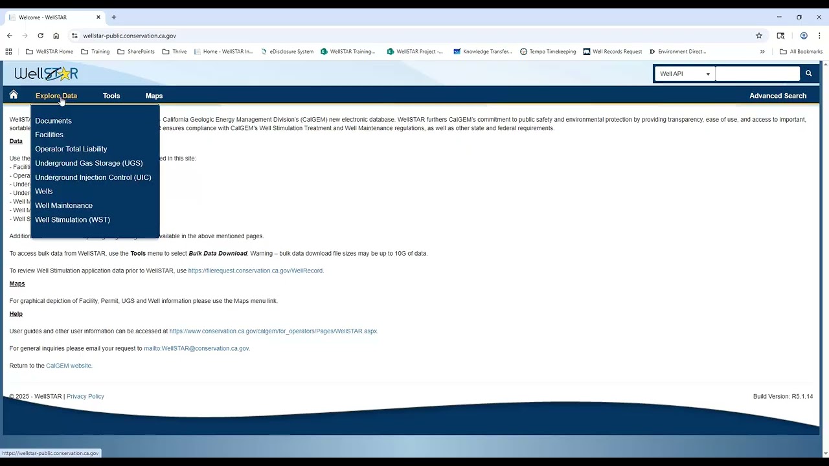The height and width of the screenshot is (466, 829).
Task: Open Knowledge Transfer bookmark
Action: click(x=483, y=52)
